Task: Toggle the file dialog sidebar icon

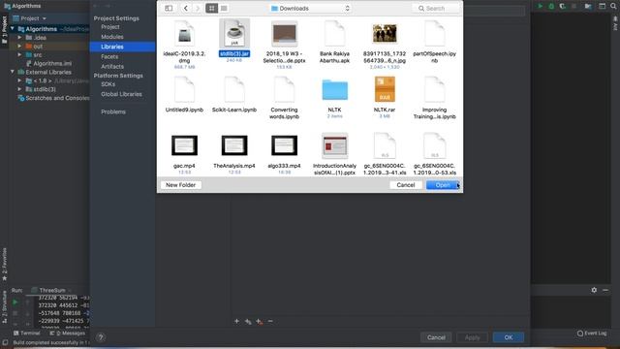Action: pyautogui.click(x=169, y=9)
